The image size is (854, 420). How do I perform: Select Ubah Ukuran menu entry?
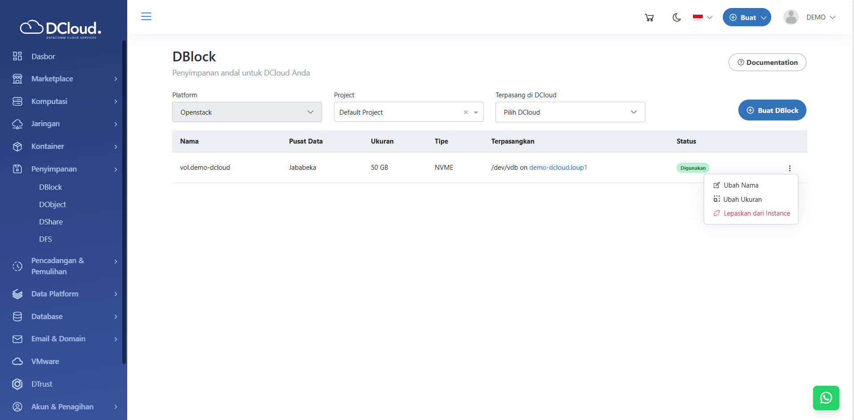click(x=742, y=200)
